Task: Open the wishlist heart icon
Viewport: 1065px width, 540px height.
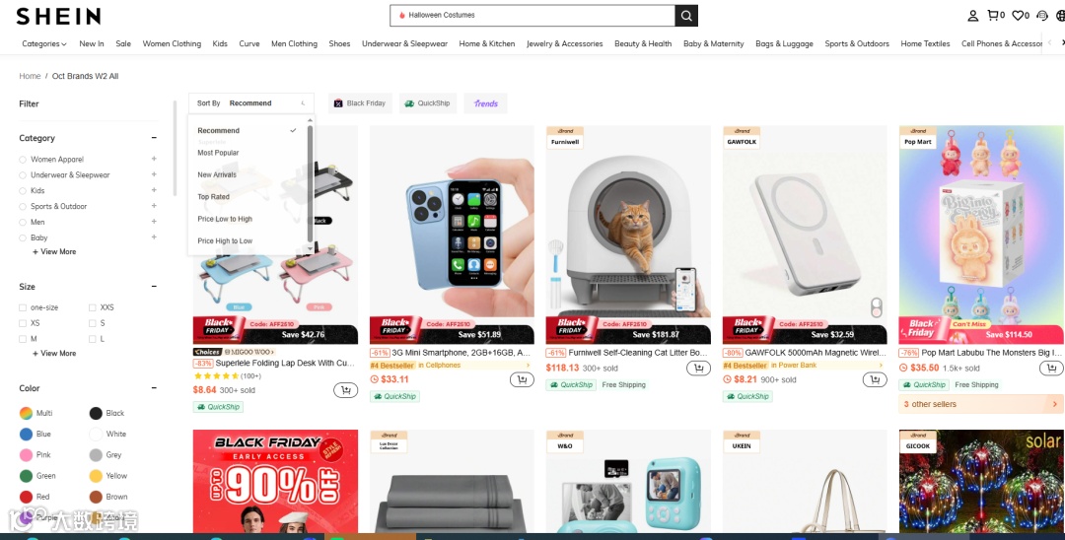Action: (1018, 15)
